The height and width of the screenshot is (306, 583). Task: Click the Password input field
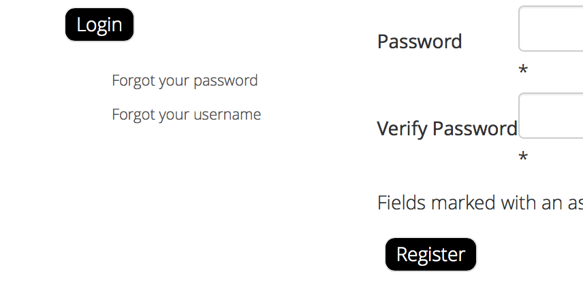pos(551,29)
